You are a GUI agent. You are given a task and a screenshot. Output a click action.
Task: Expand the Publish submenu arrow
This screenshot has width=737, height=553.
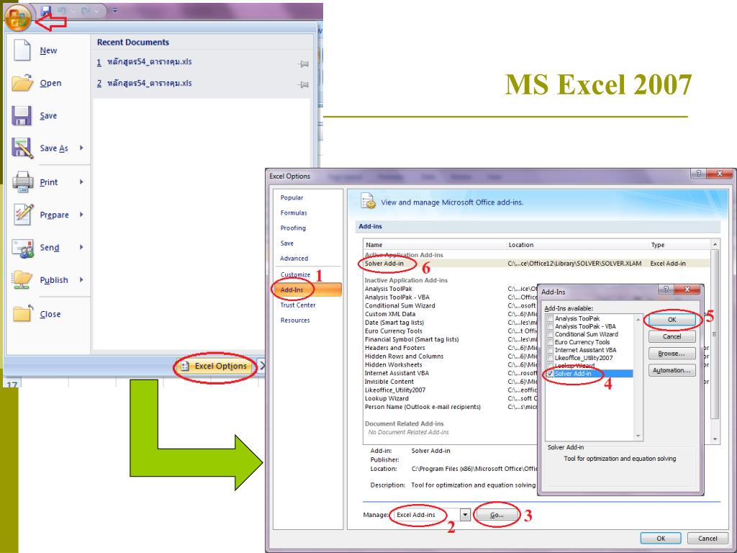click(81, 280)
